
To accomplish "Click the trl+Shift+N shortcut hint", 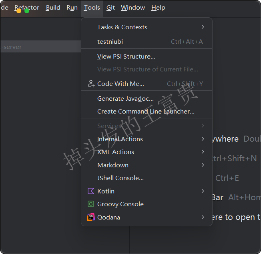I will [234, 158].
